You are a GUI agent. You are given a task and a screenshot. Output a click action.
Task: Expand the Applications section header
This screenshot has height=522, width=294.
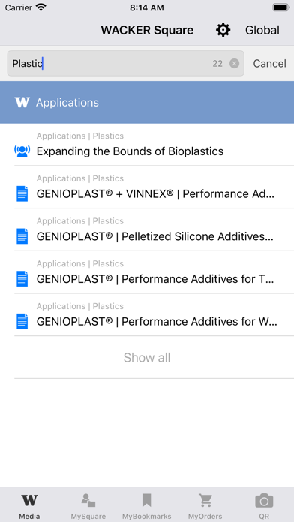point(147,102)
